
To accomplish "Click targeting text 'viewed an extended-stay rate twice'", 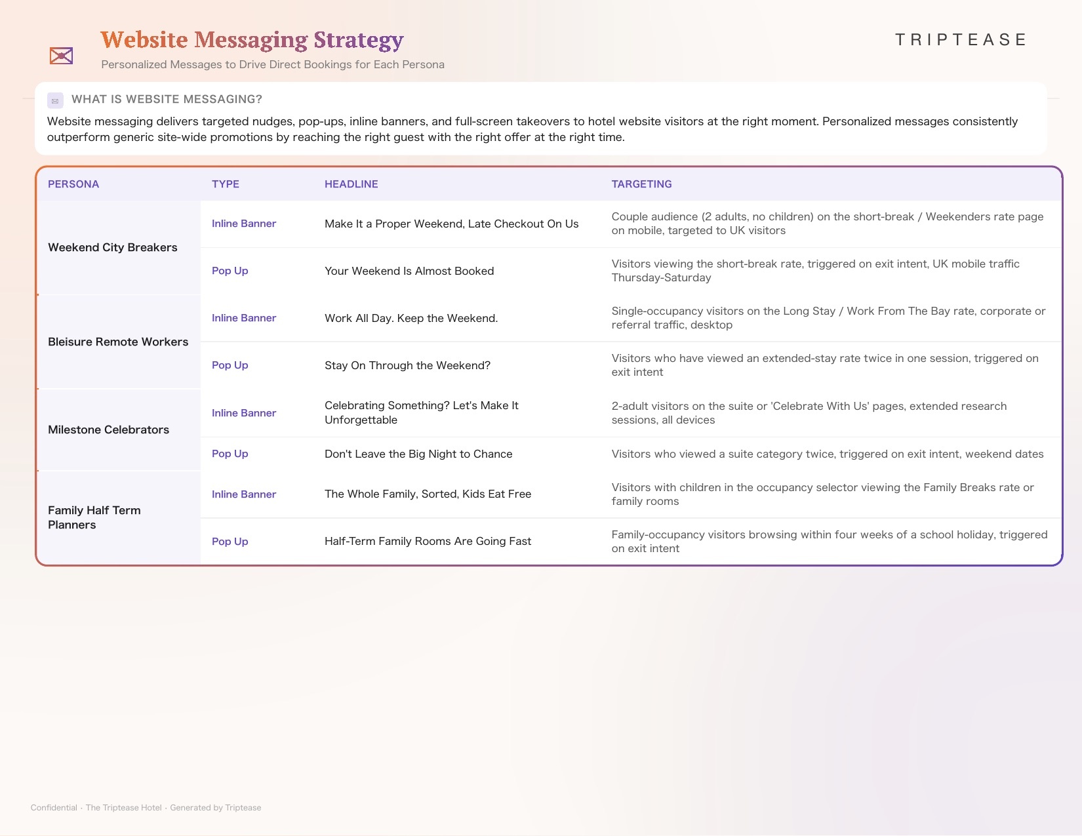I will pyautogui.click(x=825, y=365).
